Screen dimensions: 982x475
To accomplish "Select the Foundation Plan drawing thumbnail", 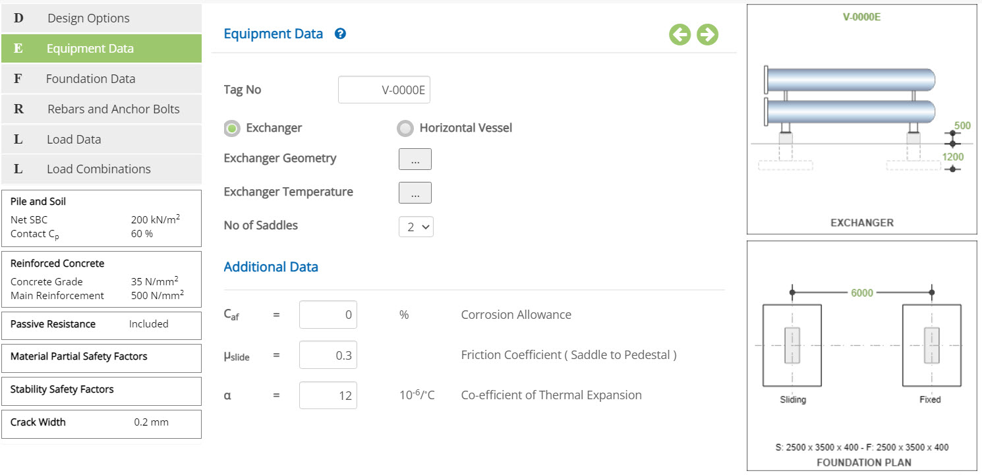I will (x=862, y=356).
